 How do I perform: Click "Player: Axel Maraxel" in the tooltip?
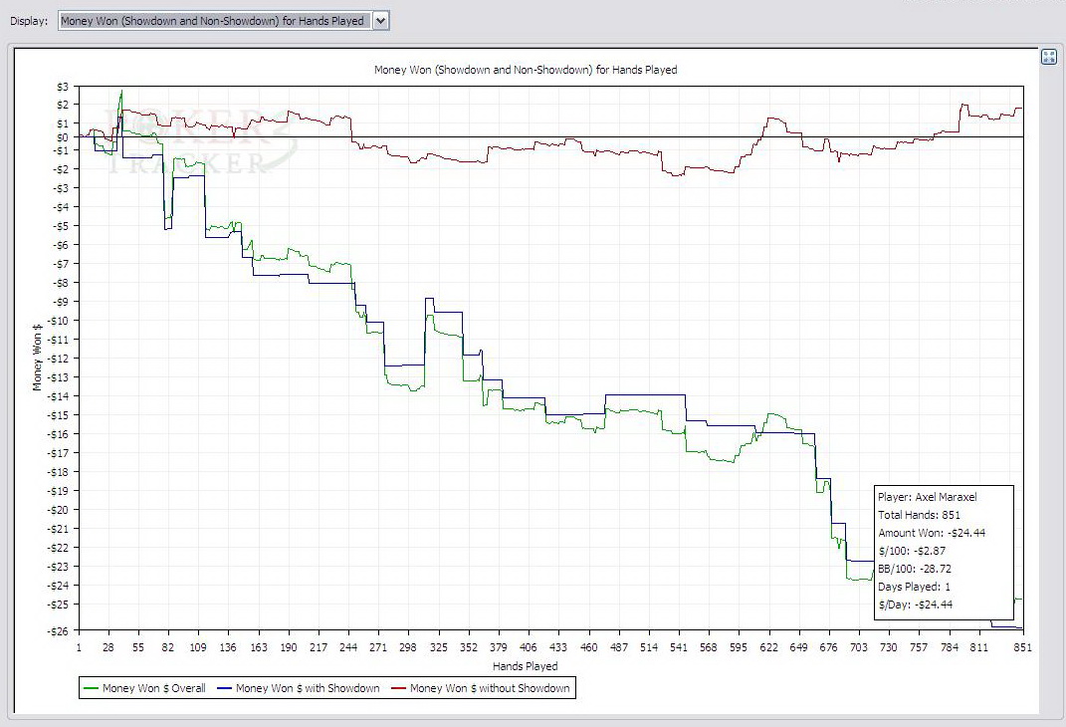point(927,496)
